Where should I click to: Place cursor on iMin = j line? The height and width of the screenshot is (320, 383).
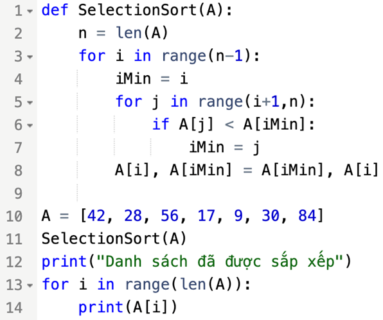(x=224, y=148)
